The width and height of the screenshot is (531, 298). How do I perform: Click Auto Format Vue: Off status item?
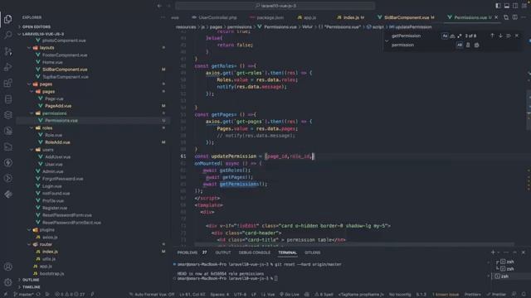152,295
